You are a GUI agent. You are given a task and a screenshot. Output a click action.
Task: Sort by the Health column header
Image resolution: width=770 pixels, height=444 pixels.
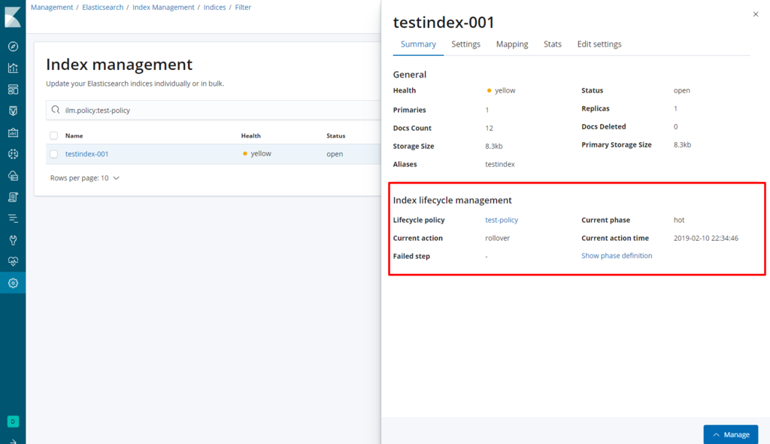(x=250, y=135)
